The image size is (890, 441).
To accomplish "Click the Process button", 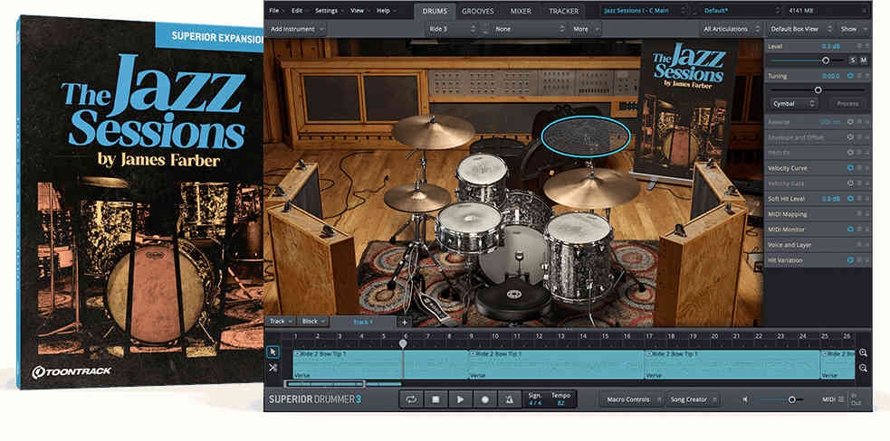I will (849, 104).
